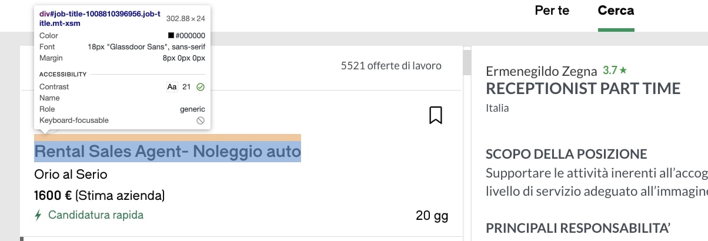The width and height of the screenshot is (708, 241).
Task: Click the Candidatura rapida label
Action: [95, 215]
